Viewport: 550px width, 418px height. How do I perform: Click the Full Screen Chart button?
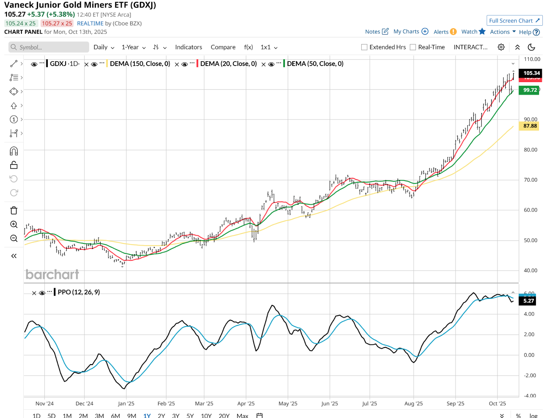(514, 21)
